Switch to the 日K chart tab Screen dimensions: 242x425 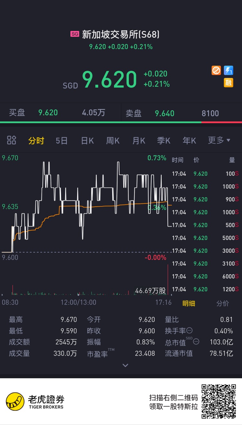point(87,141)
